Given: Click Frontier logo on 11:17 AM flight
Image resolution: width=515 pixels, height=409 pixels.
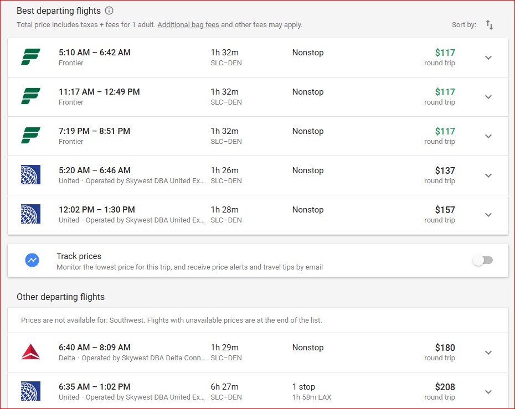Looking at the screenshot, I should 30,97.
